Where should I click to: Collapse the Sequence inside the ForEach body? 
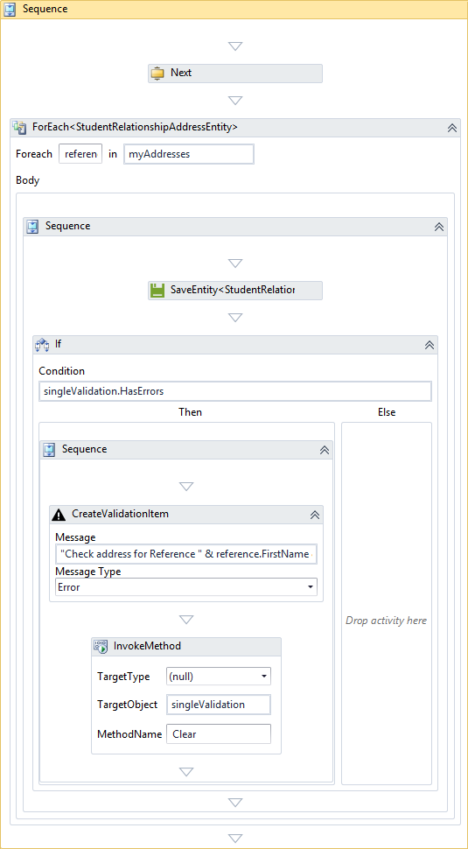(x=439, y=227)
